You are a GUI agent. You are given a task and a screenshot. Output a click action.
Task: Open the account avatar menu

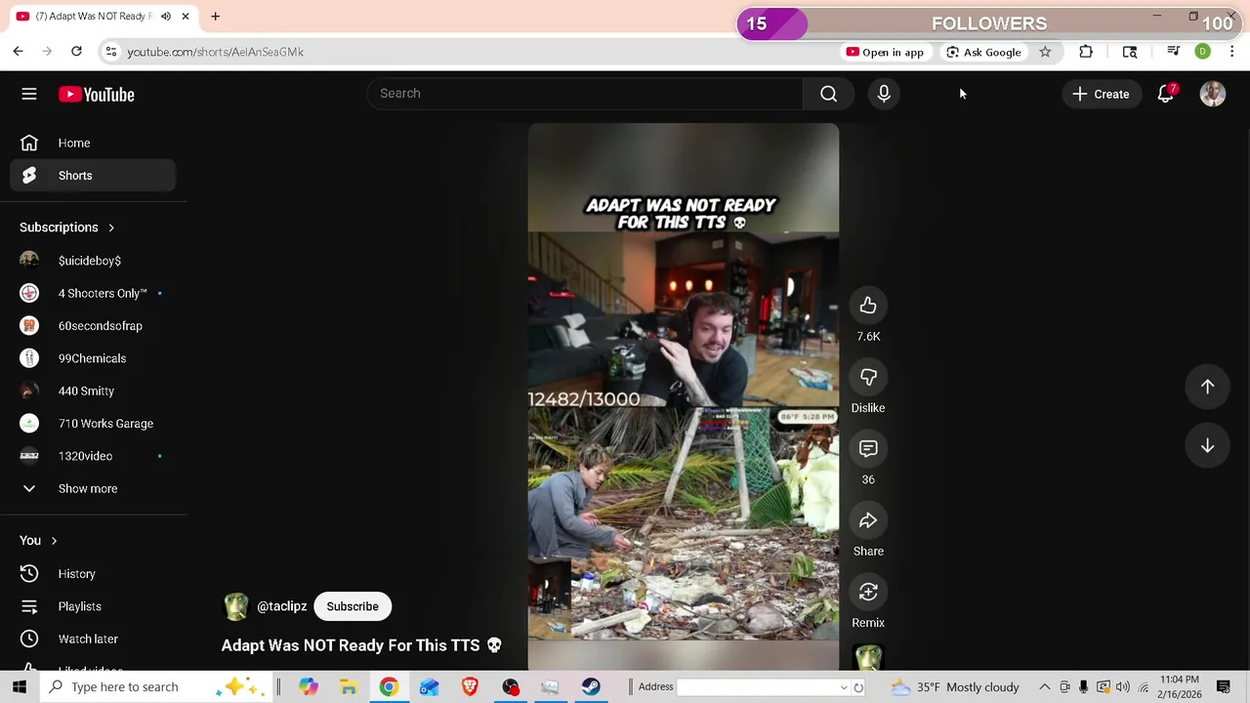(x=1213, y=94)
